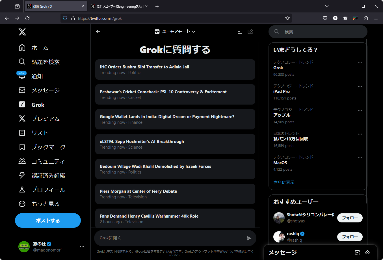Open the ユーモアモード mode dropdown
The image size is (383, 260).
175,32
